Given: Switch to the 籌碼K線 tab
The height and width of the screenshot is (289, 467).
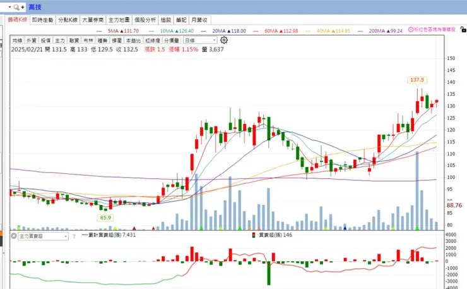Looking at the screenshot, I should tap(17, 20).
